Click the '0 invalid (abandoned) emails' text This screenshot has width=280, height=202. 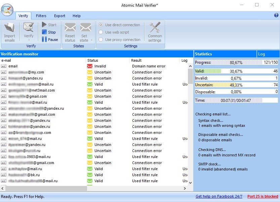coord(223,169)
